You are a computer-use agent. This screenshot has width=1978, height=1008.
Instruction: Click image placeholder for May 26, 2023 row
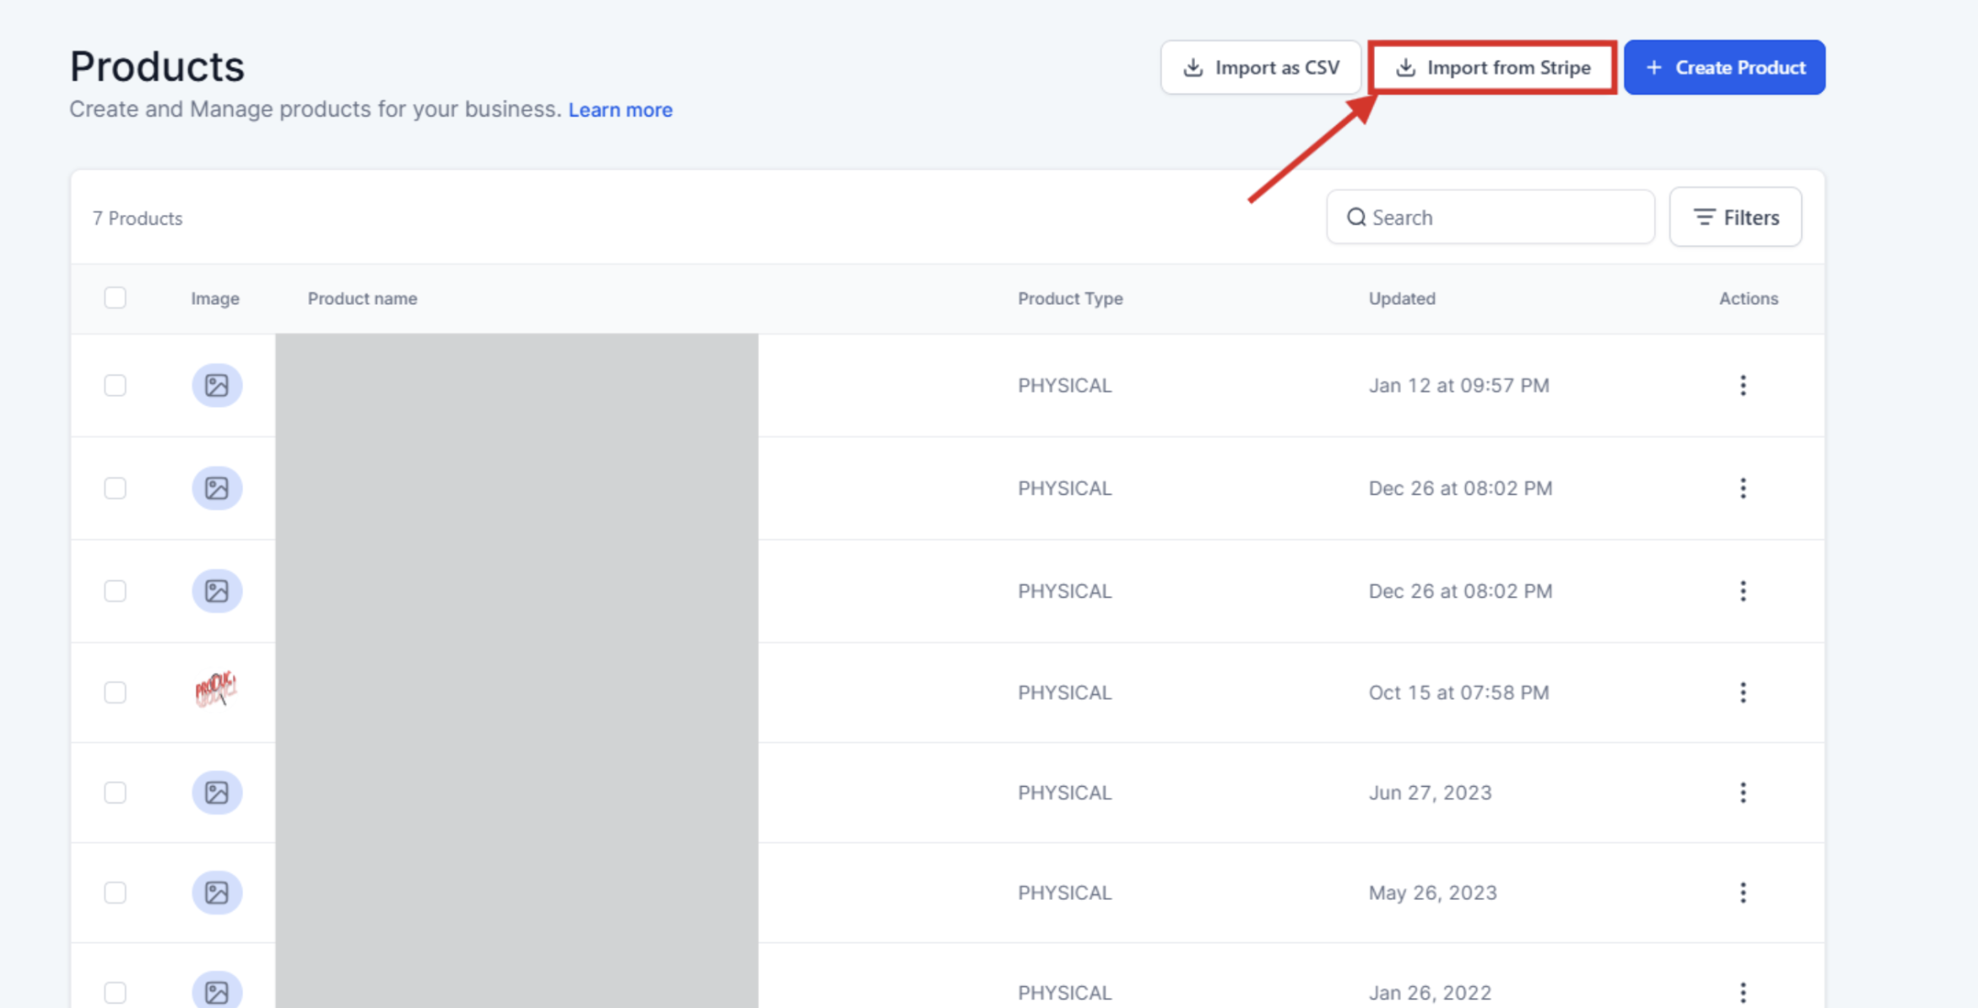pos(216,892)
